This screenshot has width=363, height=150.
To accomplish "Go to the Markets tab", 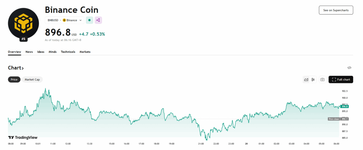I will pyautogui.click(x=85, y=52).
